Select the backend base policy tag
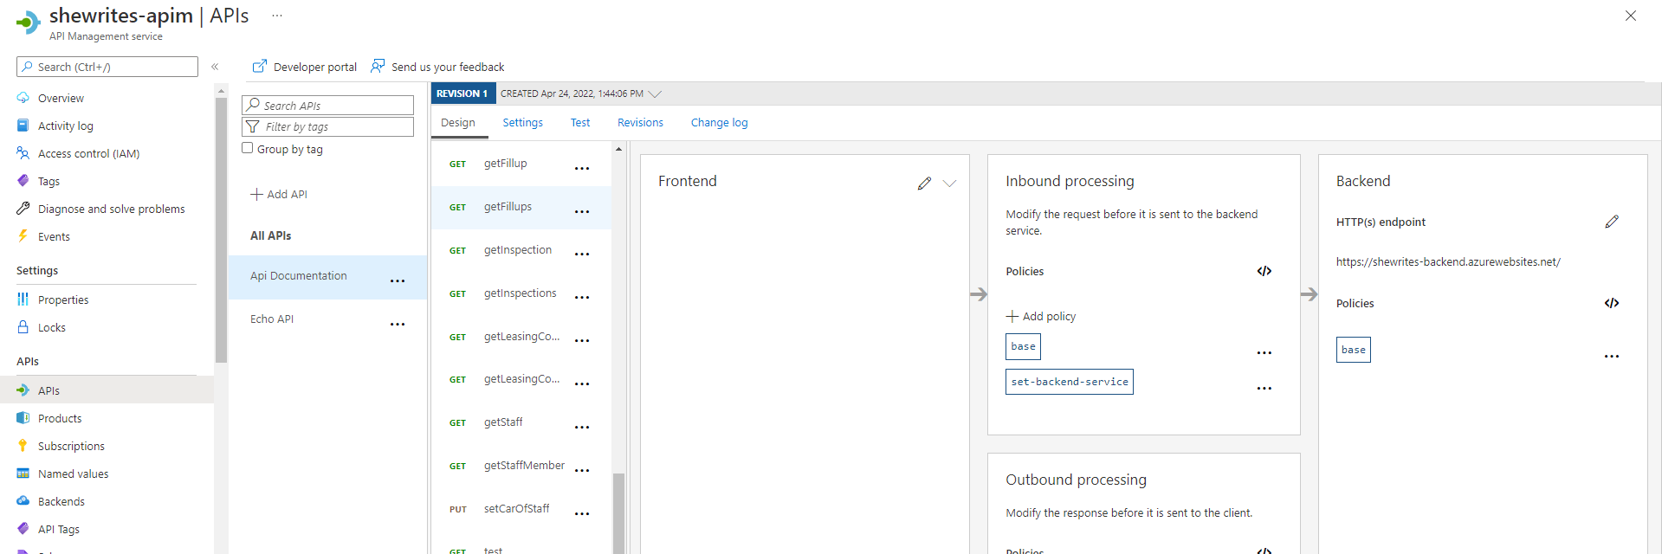Image resolution: width=1662 pixels, height=554 pixels. click(x=1353, y=350)
